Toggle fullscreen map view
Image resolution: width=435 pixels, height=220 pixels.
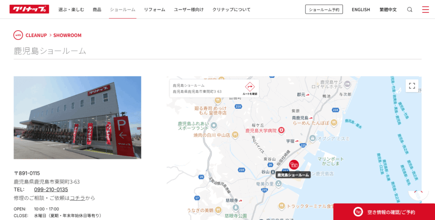(x=412, y=86)
